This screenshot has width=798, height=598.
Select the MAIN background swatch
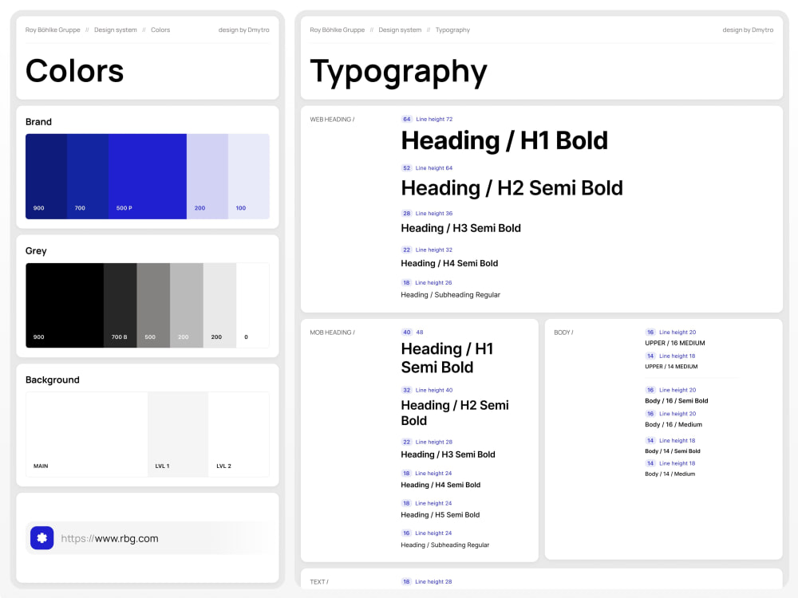point(86,435)
